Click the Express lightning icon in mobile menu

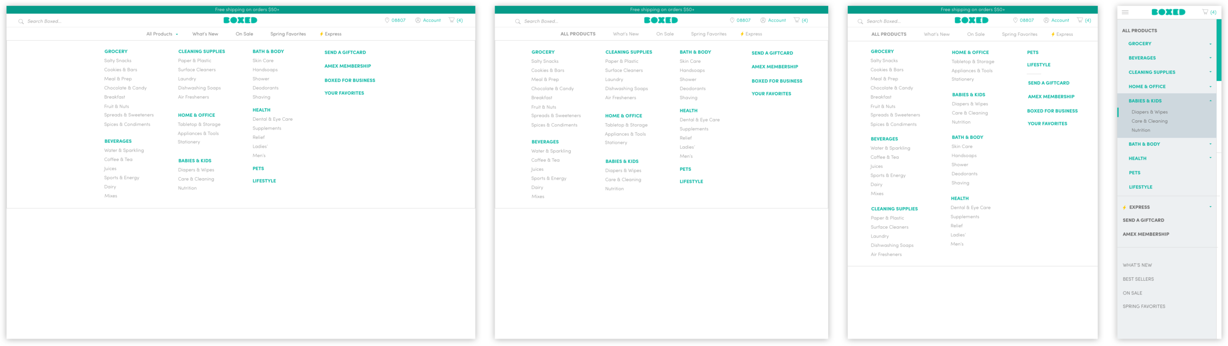click(1124, 208)
